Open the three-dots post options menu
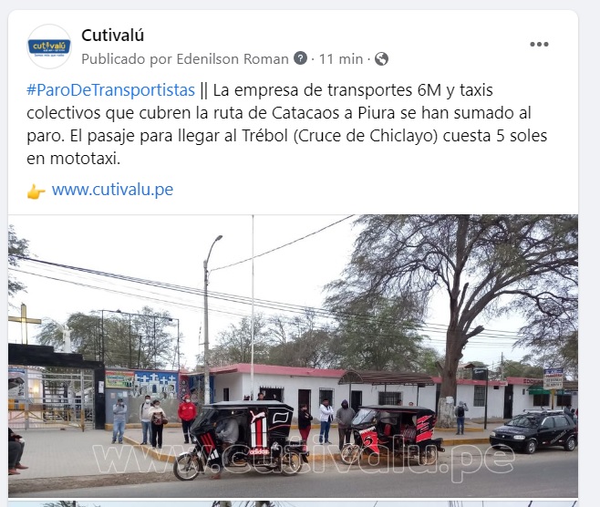 pos(539,45)
